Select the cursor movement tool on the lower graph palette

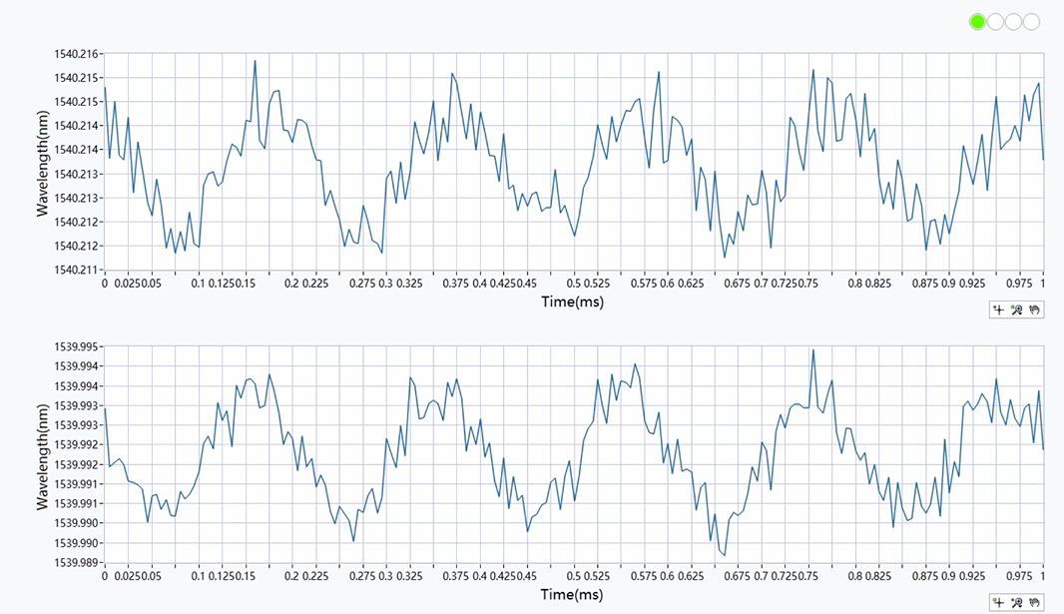pos(998,602)
